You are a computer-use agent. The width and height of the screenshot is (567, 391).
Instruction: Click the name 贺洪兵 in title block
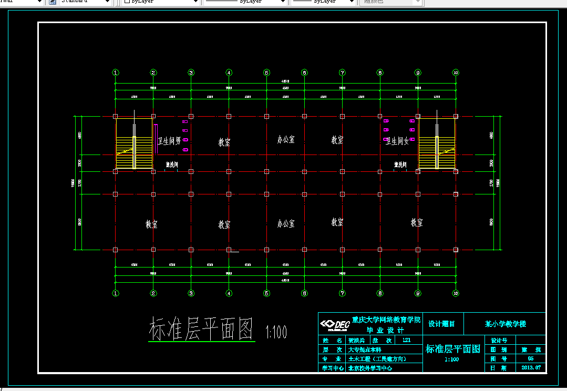(x=357, y=341)
